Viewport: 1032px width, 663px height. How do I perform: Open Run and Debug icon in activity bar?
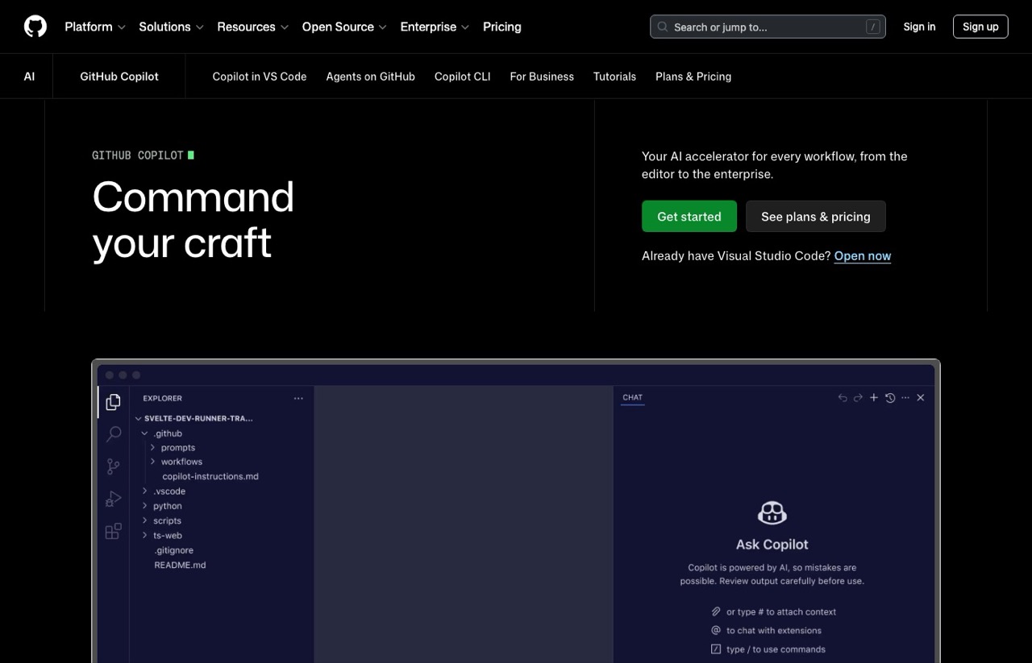point(114,499)
